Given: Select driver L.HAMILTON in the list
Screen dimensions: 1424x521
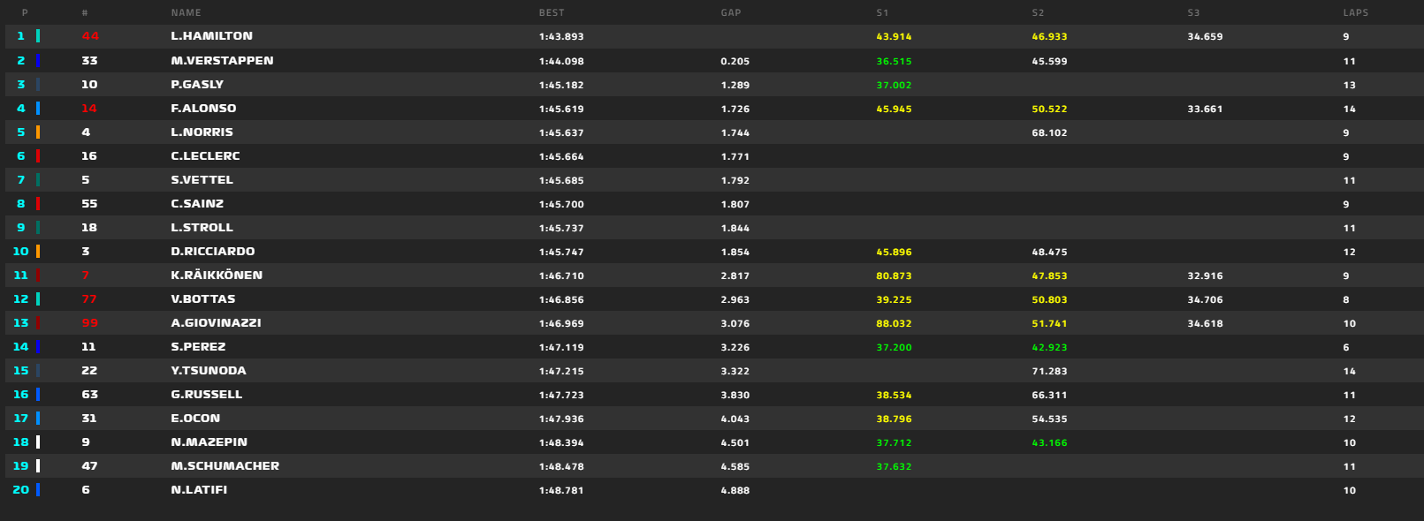Looking at the screenshot, I should pyautogui.click(x=211, y=36).
